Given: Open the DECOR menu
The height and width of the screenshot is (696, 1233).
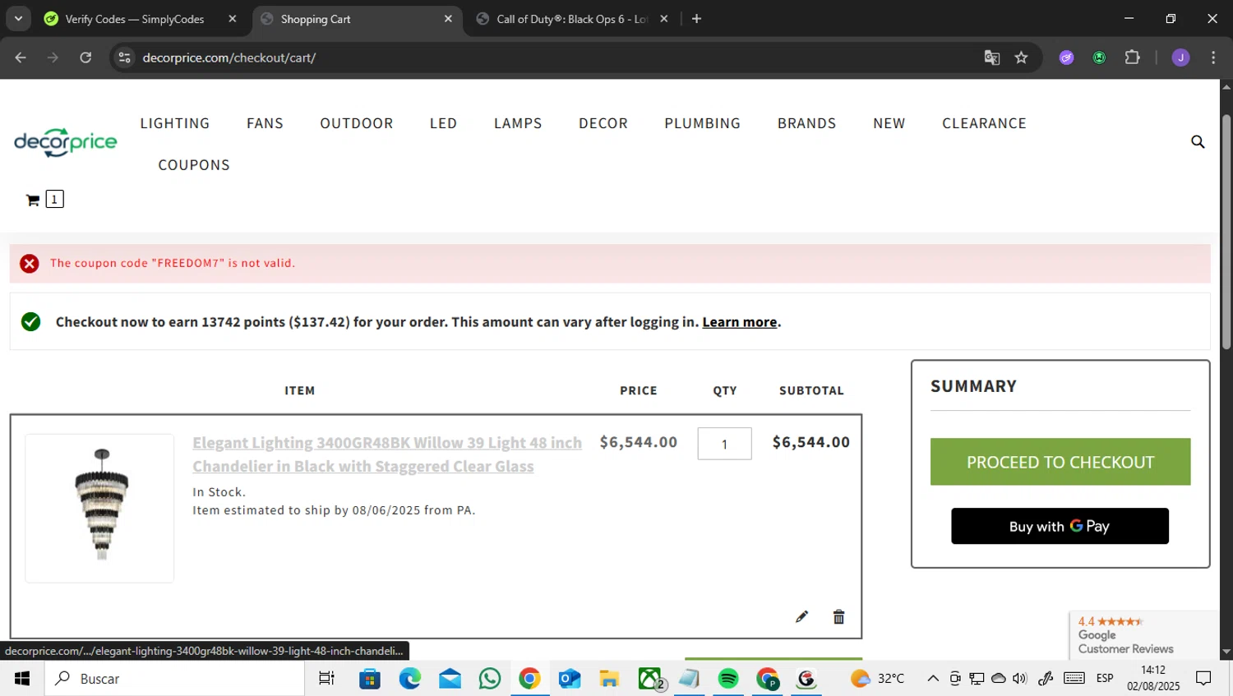Looking at the screenshot, I should click(603, 123).
